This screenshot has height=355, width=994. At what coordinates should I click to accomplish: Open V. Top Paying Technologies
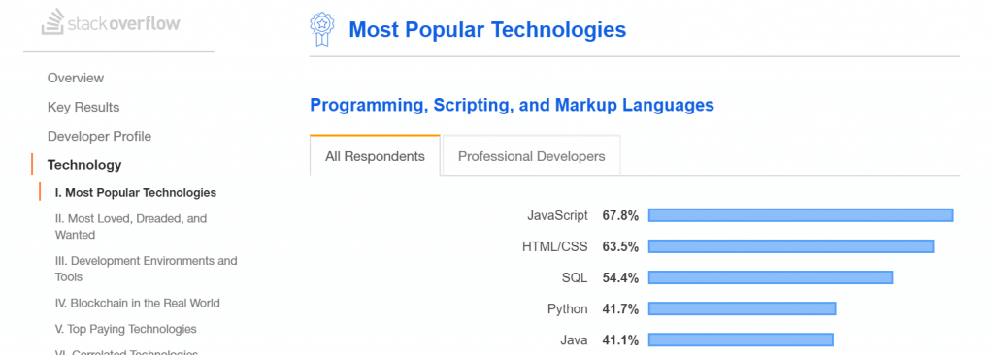click(125, 329)
